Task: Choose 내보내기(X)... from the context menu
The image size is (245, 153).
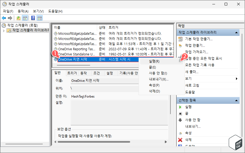Action: tap(161, 79)
